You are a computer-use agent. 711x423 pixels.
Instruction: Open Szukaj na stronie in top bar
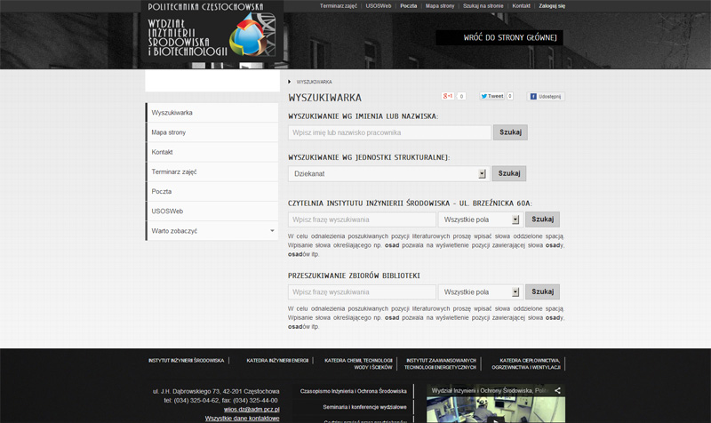(x=483, y=6)
